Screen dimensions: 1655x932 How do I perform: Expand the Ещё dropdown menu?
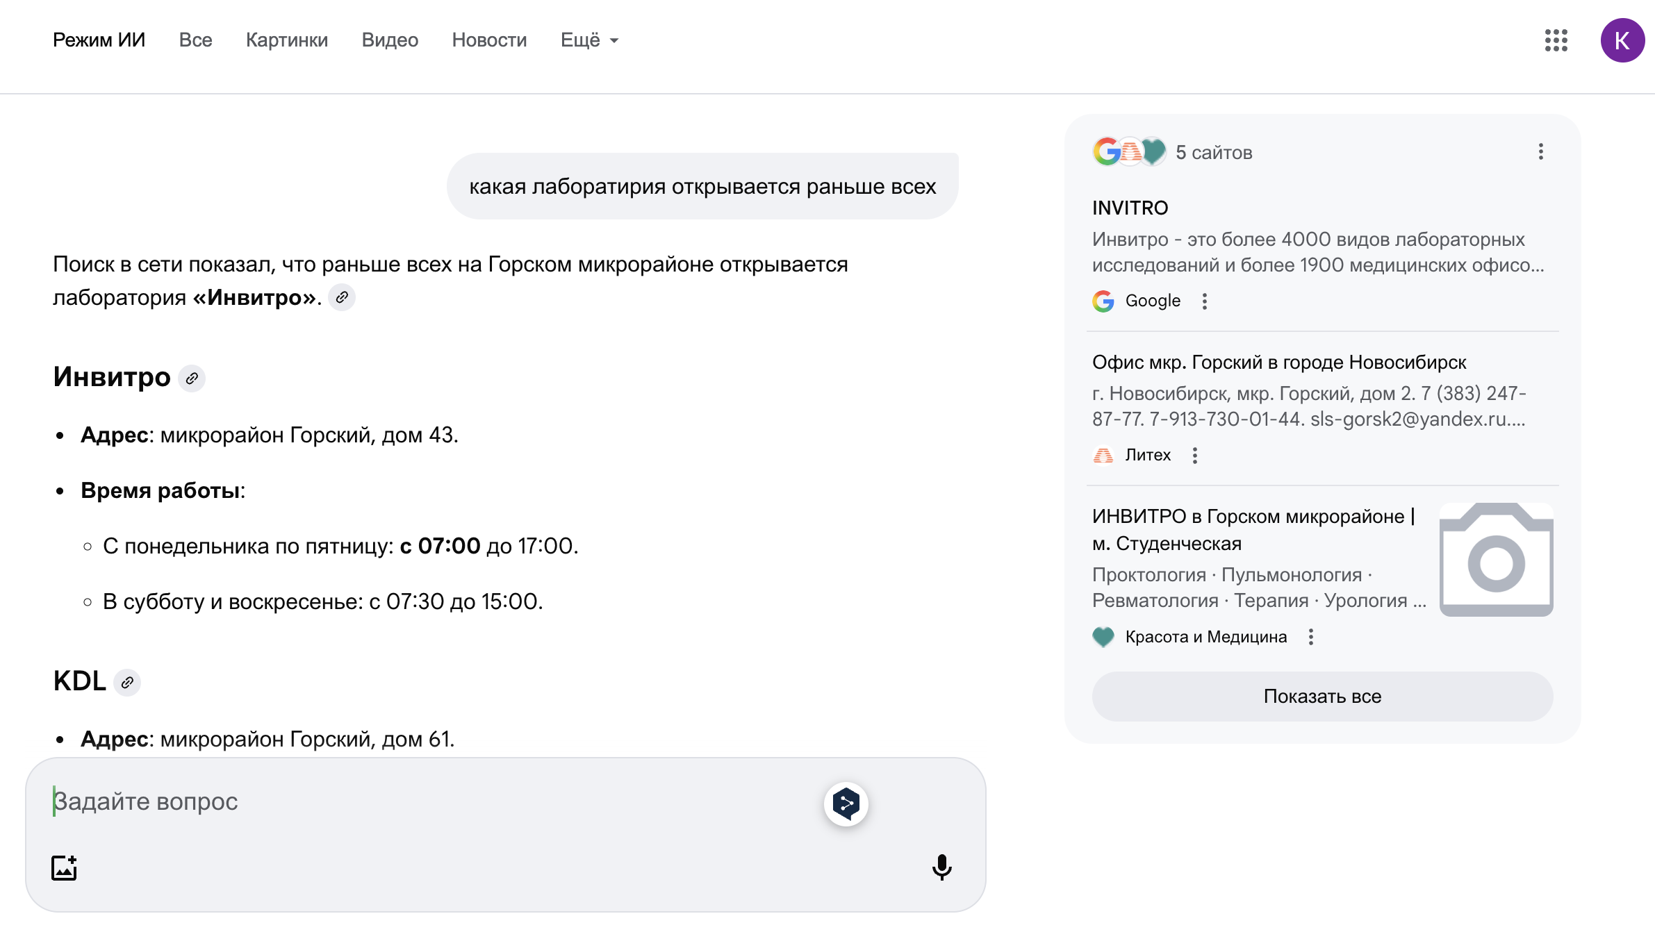point(589,40)
